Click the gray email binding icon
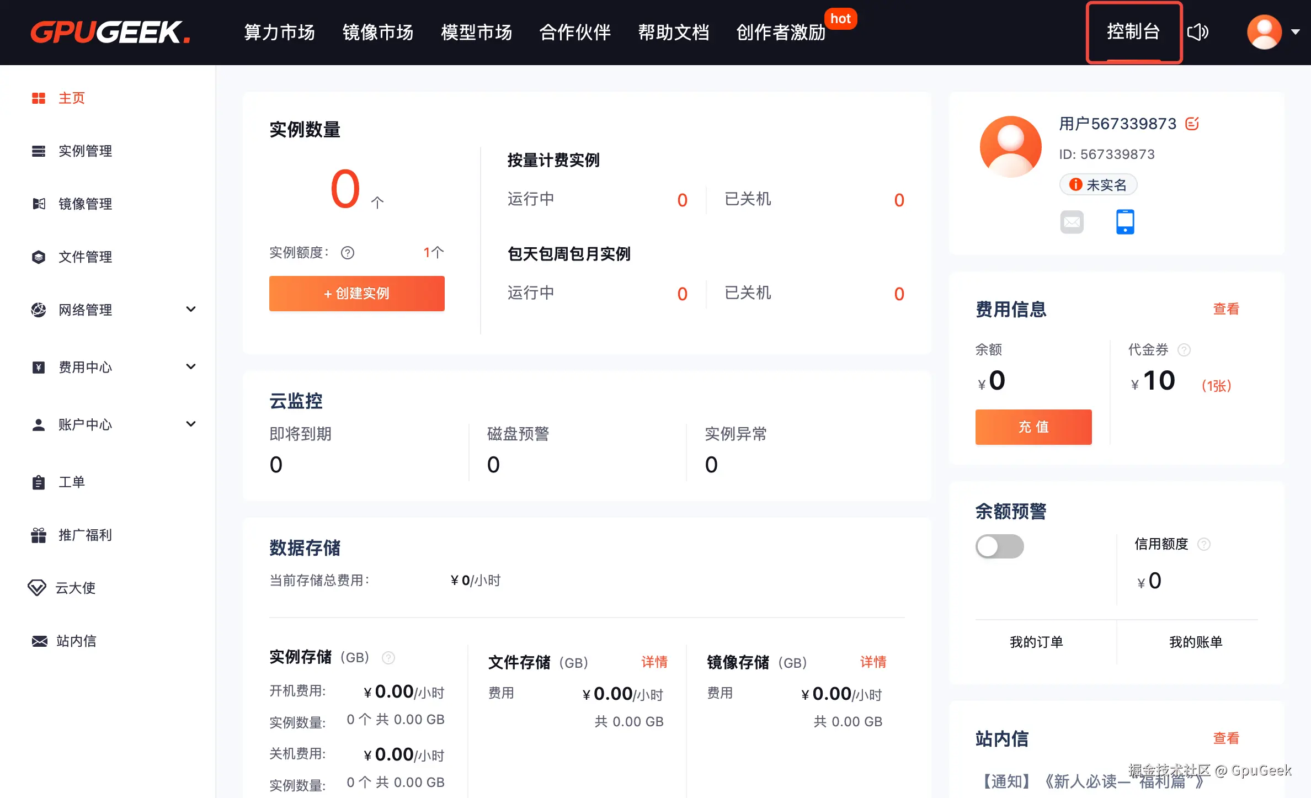 pos(1072,222)
